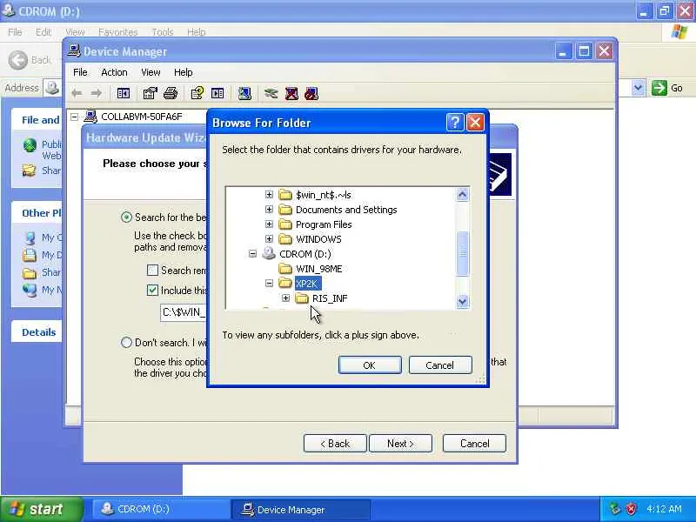Click the Windows flag logo in CDROM window
This screenshot has width=696, height=522.
pos(679,32)
